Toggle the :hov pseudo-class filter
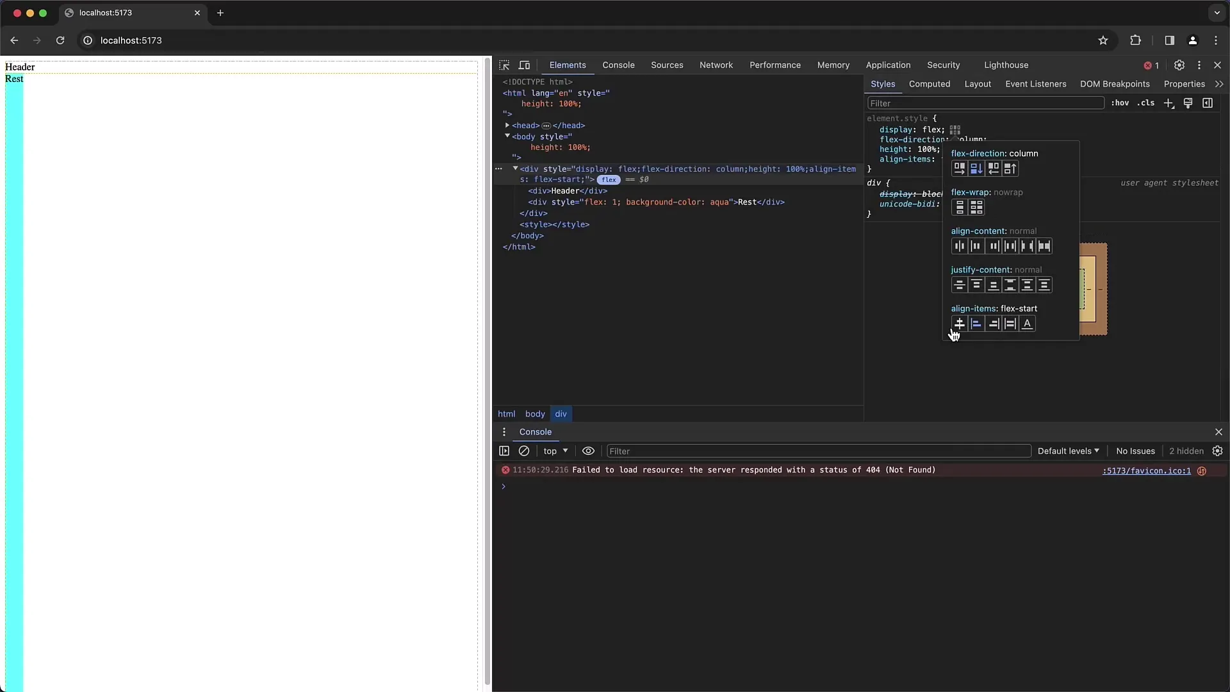 [1120, 103]
